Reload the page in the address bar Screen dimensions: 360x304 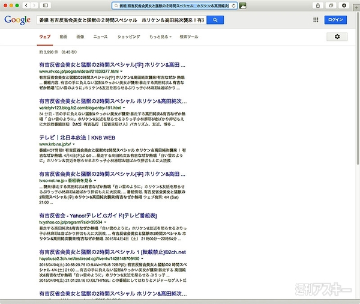[x=233, y=6]
